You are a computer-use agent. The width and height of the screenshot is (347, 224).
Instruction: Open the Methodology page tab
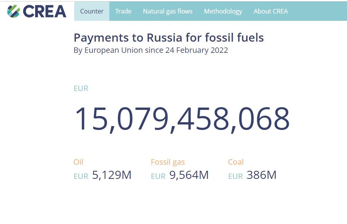pyautogui.click(x=223, y=11)
